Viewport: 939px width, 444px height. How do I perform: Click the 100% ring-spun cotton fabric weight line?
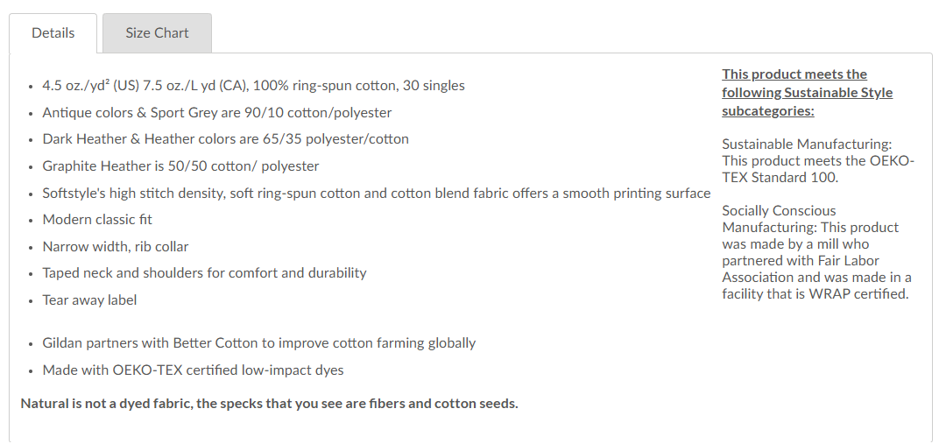253,86
